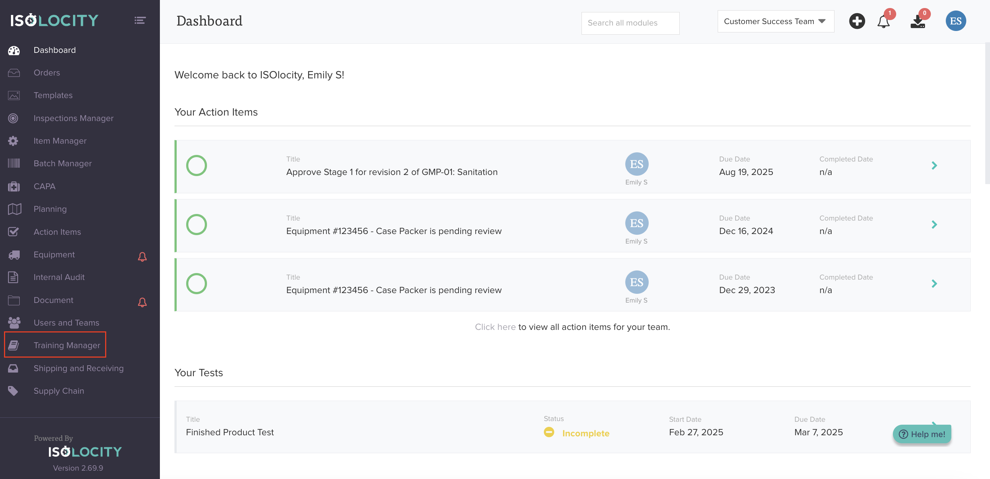Image resolution: width=990 pixels, height=479 pixels.
Task: Open the notifications bell icon
Action: [x=883, y=22]
